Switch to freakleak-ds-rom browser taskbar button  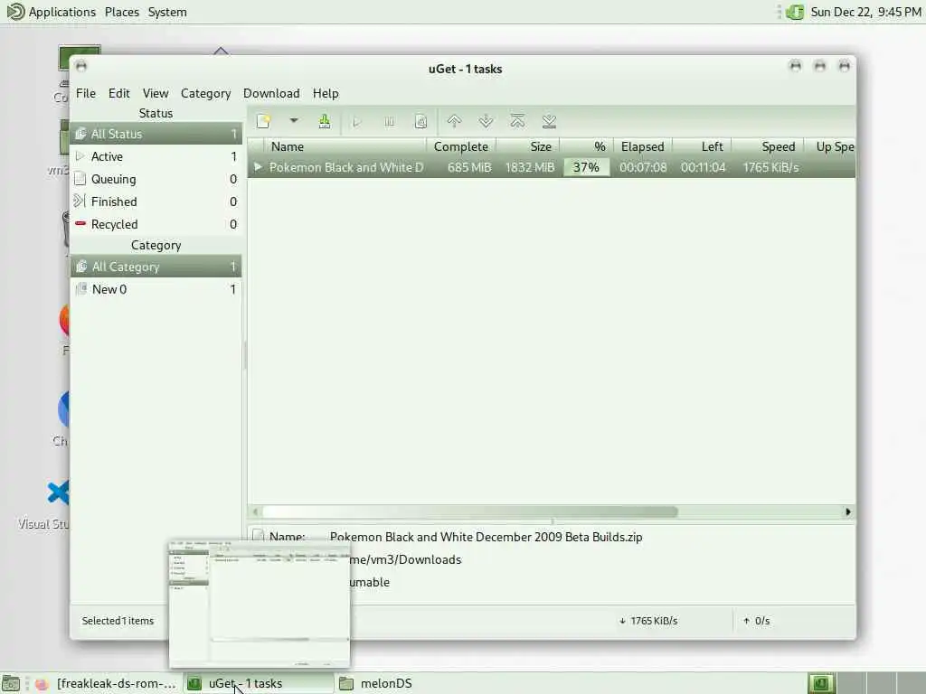pyautogui.click(x=107, y=683)
